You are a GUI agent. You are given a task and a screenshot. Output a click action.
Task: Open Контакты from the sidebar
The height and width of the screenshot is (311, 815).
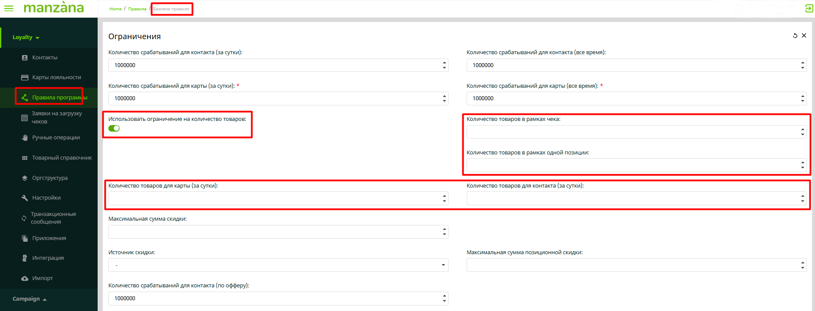tap(44, 58)
